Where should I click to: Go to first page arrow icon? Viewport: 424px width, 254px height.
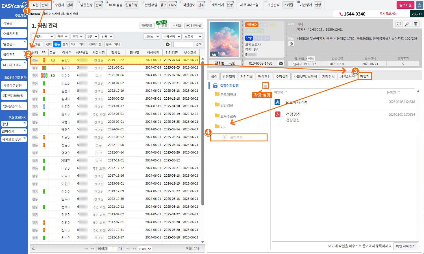point(86,249)
